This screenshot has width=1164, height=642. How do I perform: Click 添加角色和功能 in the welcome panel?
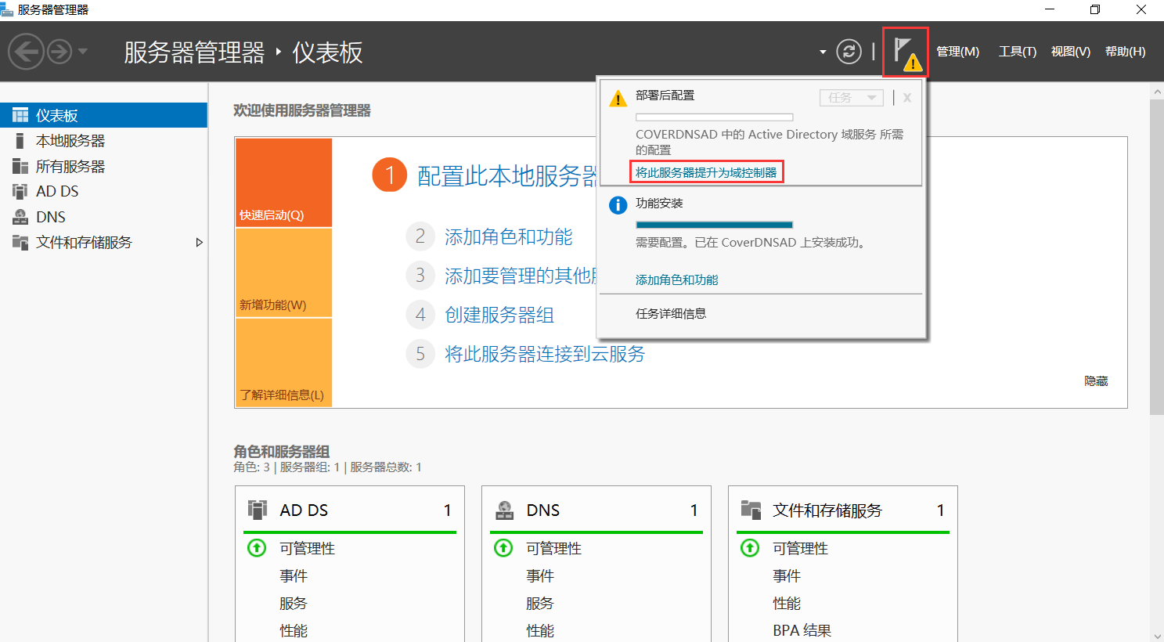[508, 236]
